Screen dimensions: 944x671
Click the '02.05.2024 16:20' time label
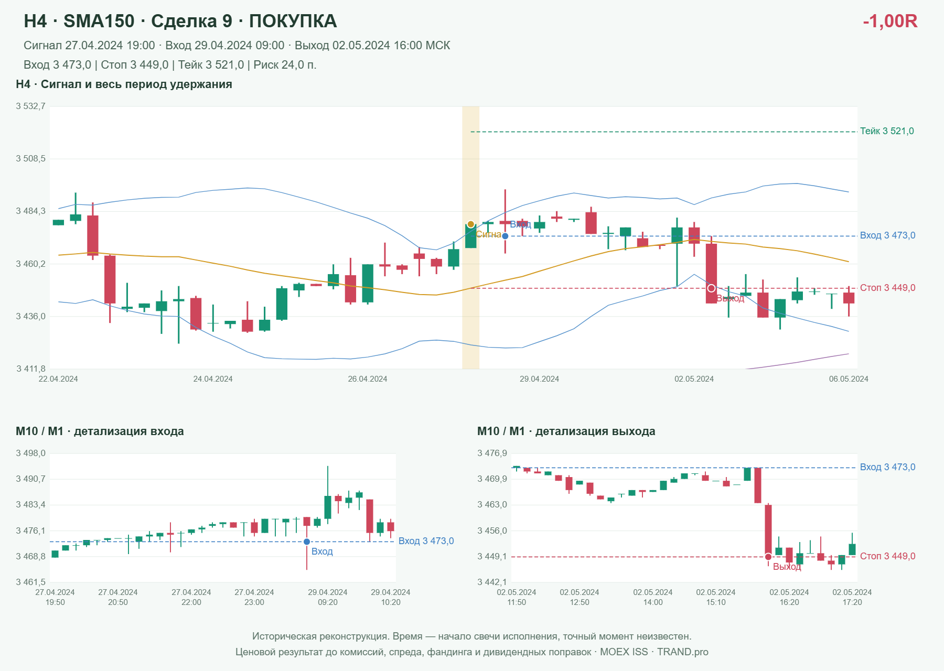coord(789,597)
